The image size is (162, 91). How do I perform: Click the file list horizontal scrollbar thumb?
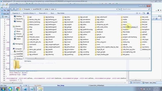[x=36, y=58]
